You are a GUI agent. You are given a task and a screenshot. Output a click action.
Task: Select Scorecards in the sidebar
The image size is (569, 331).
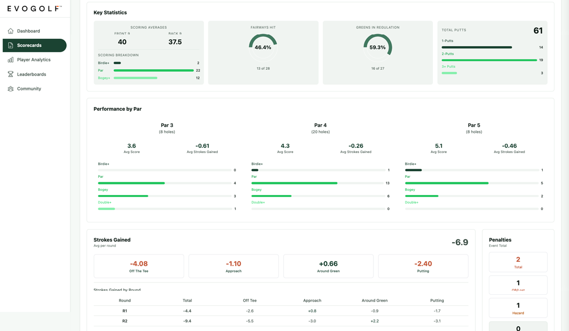tap(35, 46)
